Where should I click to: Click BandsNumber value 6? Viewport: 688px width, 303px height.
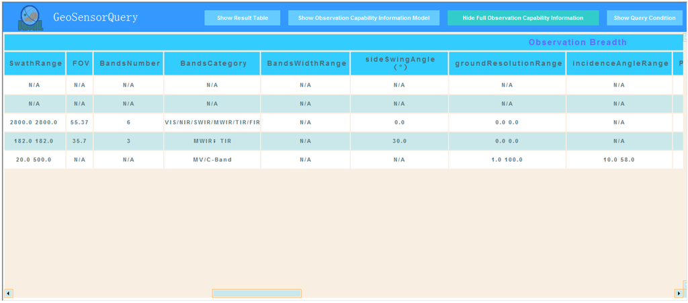click(x=128, y=122)
